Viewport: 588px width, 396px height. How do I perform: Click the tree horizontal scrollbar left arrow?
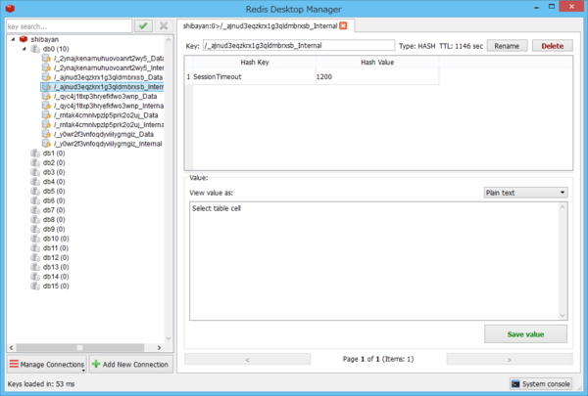(11, 347)
